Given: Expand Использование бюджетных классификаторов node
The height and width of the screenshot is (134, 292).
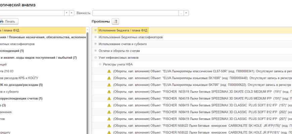Looking at the screenshot, I should [x=96, y=37].
